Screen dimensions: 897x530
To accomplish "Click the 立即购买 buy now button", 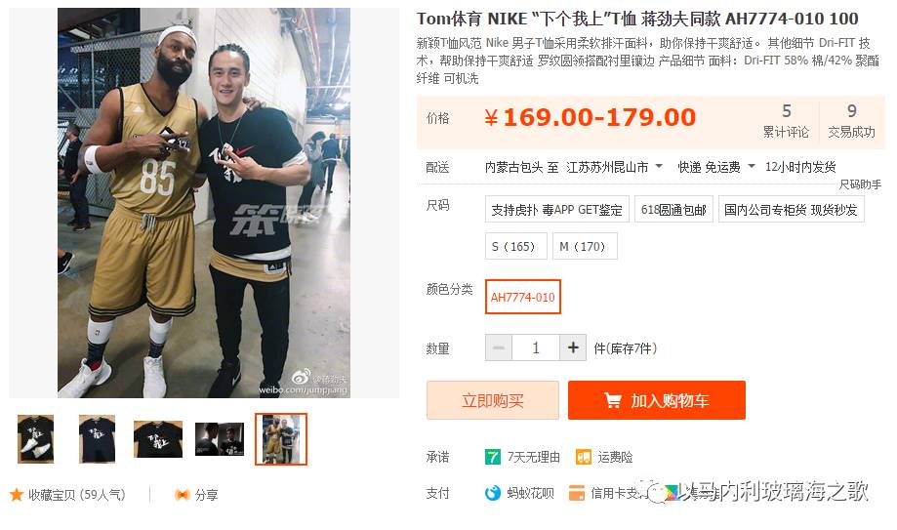I will [x=493, y=400].
